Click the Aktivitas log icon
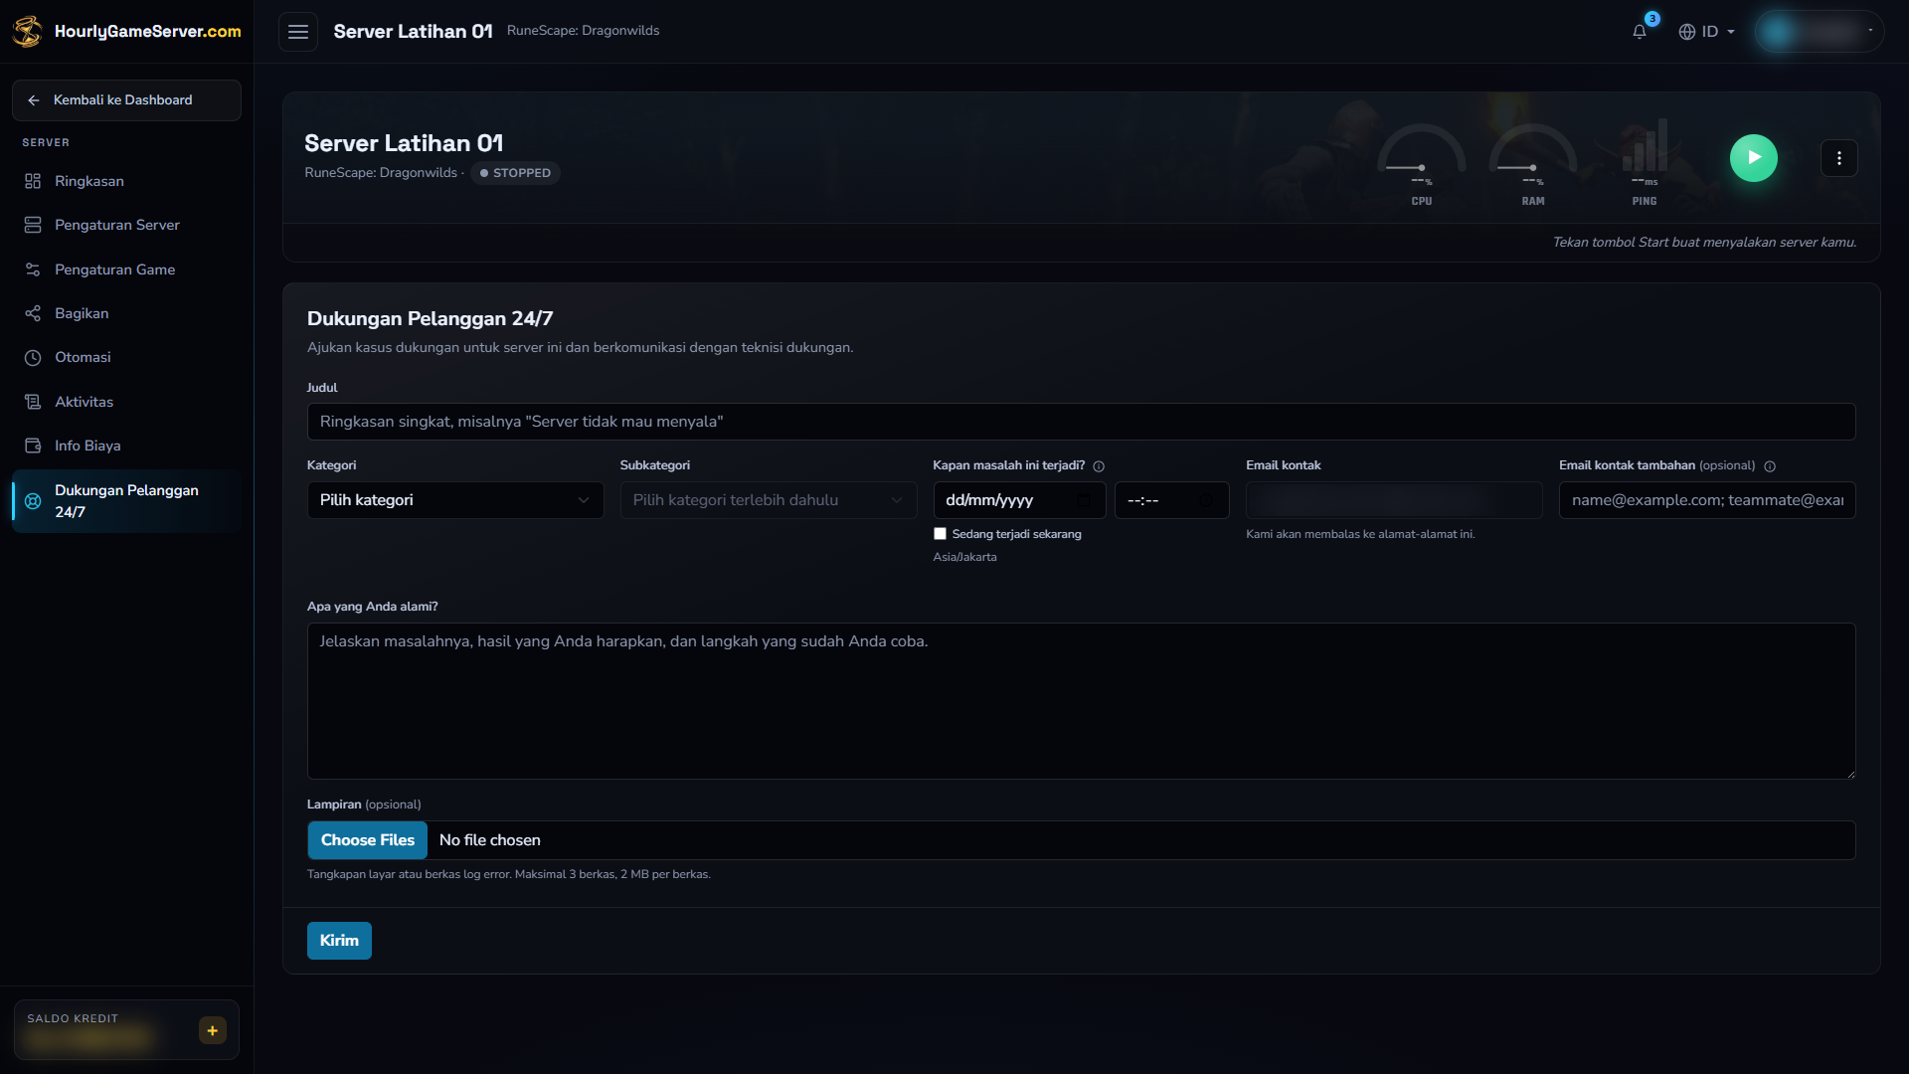 (33, 402)
